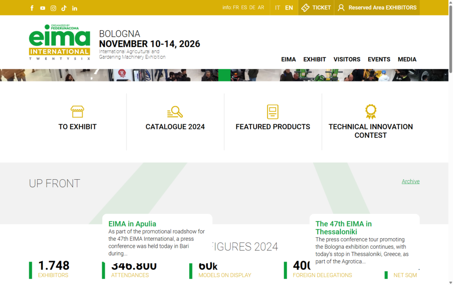The width and height of the screenshot is (453, 285).
Task: Click the EIMA International logo
Action: click(60, 42)
